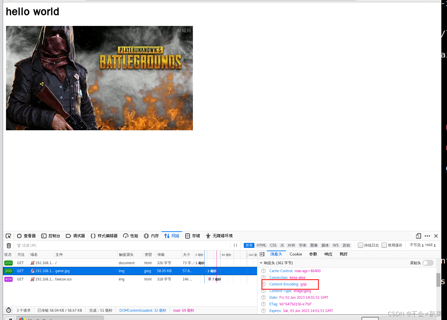Filter requests by WS type
Screen dimensions: 447x320
click(336, 245)
